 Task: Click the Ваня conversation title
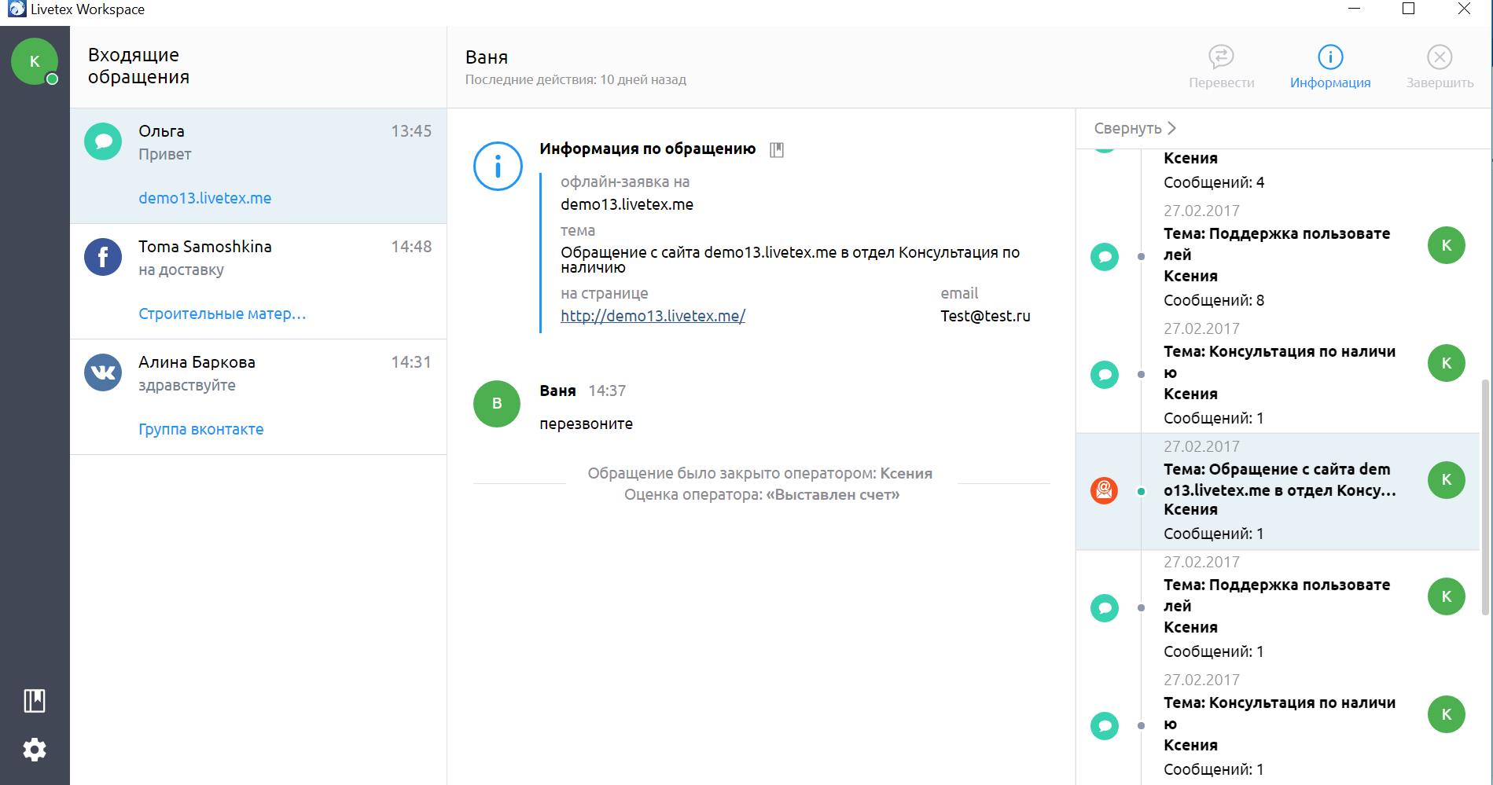tap(487, 57)
